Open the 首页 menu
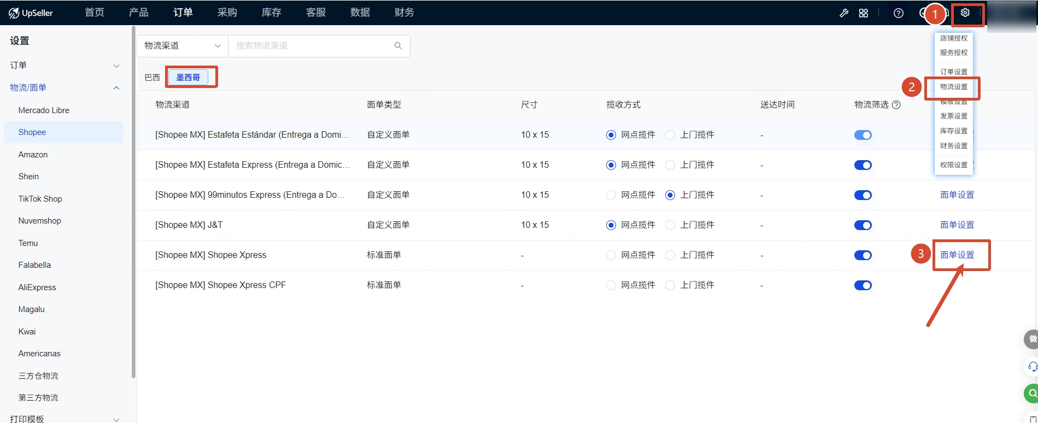Viewport: 1038px width, 423px height. (x=95, y=13)
